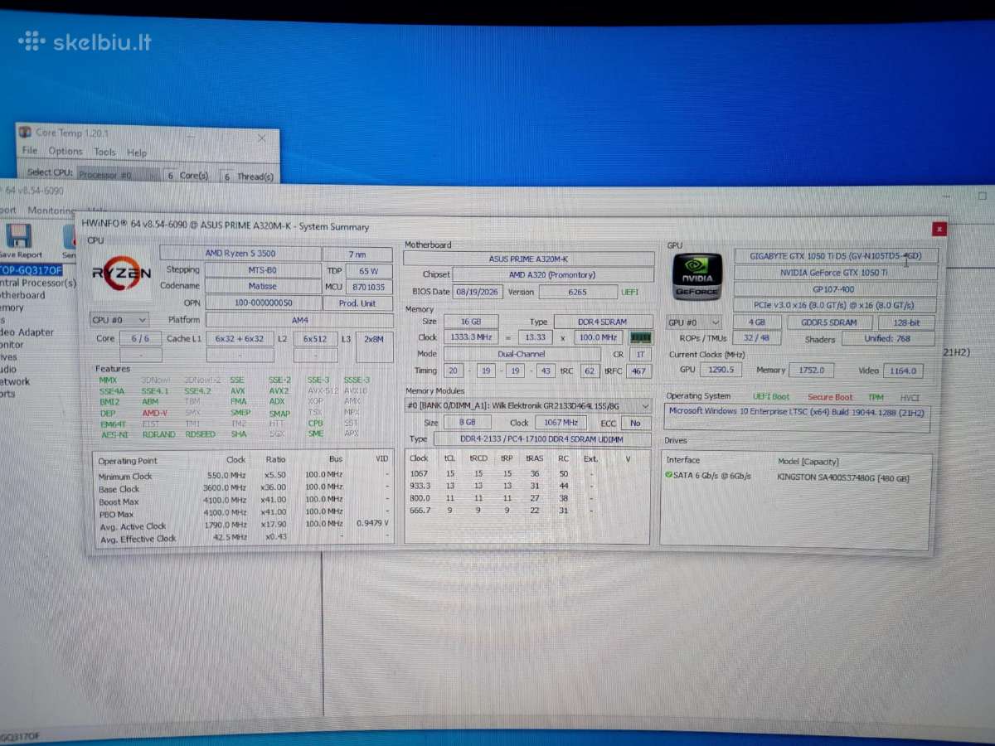The image size is (995, 746).
Task: Select Video Adapter in the HWiNFO tree
Action: (x=27, y=332)
